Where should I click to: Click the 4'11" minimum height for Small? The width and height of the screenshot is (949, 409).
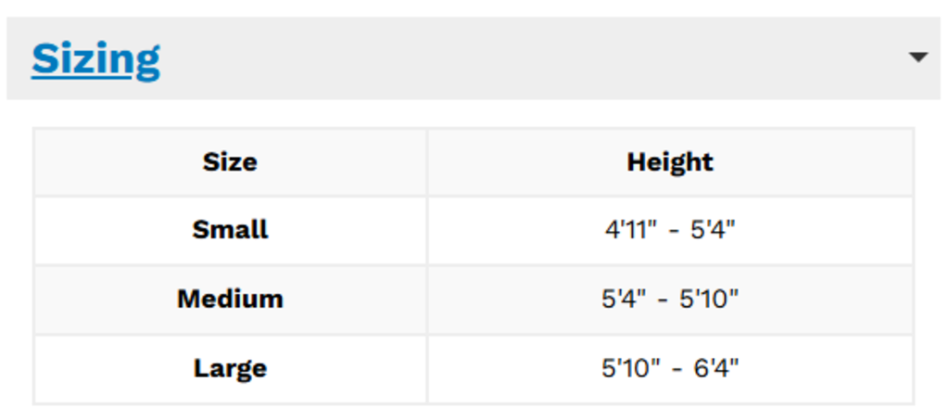click(x=628, y=229)
